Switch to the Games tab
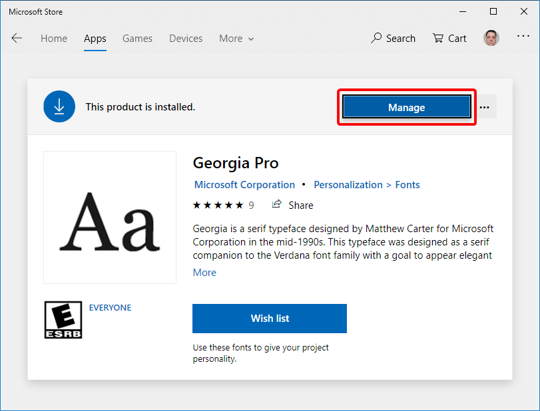The height and width of the screenshot is (411, 540). point(137,39)
